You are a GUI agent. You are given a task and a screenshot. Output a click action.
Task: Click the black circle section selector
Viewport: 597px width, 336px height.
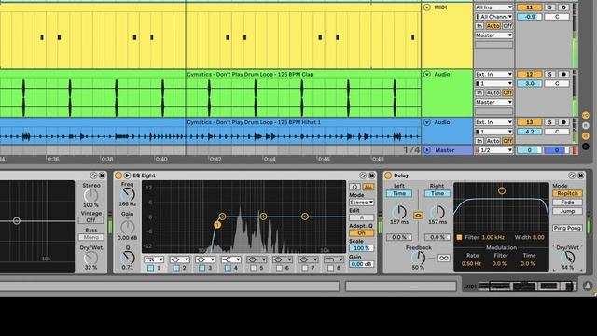click(x=586, y=146)
